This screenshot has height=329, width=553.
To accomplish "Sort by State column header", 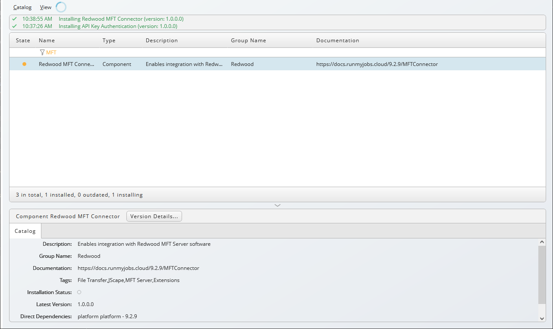I will 23,41.
